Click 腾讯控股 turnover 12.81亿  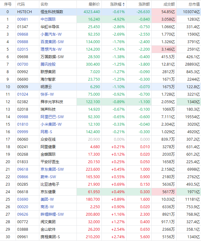[168, 64]
